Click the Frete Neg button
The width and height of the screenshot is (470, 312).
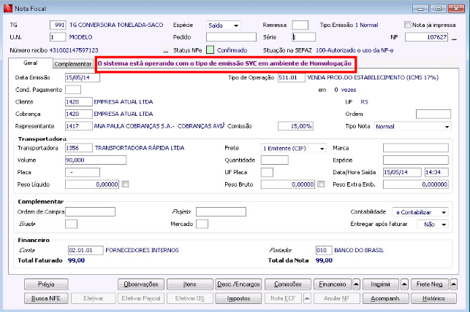[430, 284]
